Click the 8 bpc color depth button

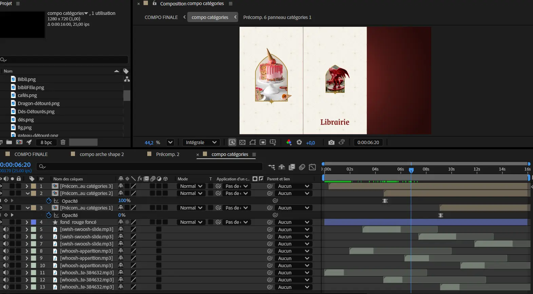[x=46, y=142]
